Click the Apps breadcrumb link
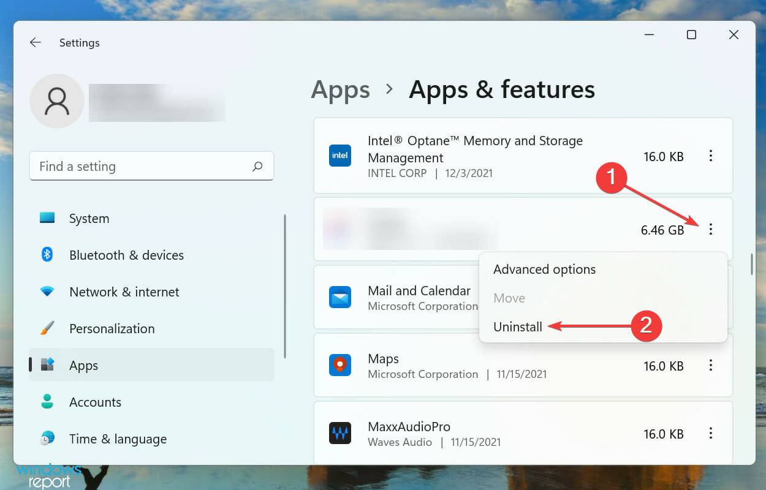766x490 pixels. 340,90
